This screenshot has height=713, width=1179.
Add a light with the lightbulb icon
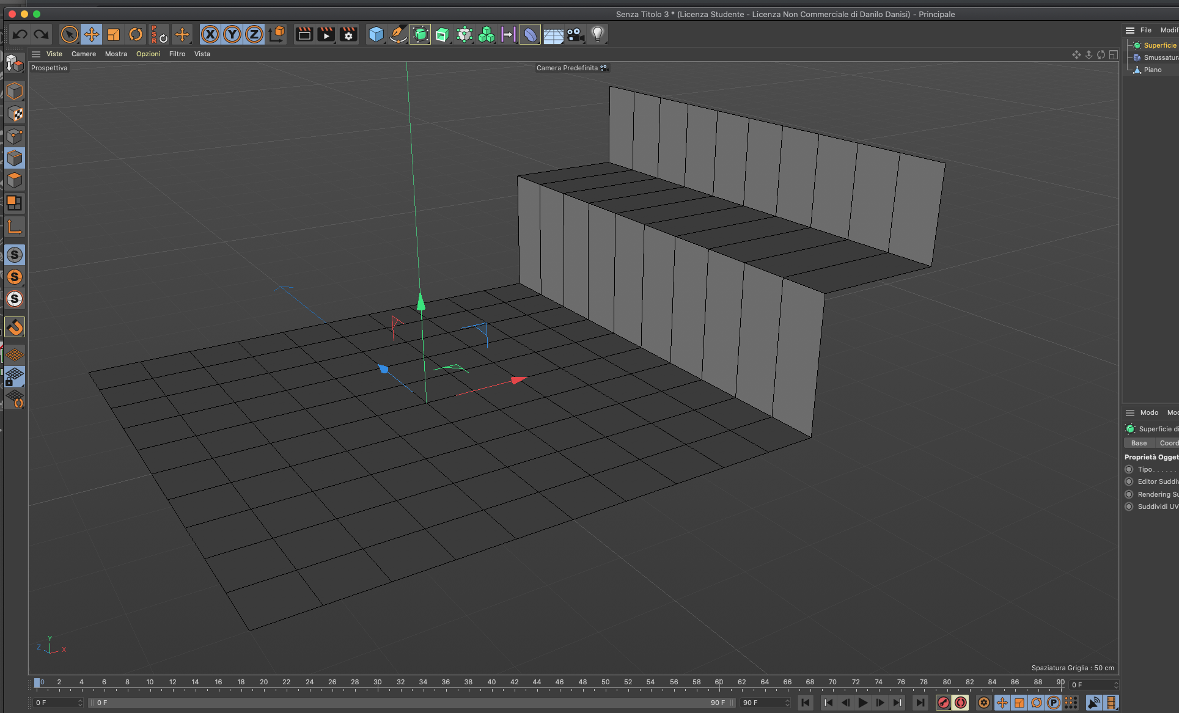click(597, 34)
